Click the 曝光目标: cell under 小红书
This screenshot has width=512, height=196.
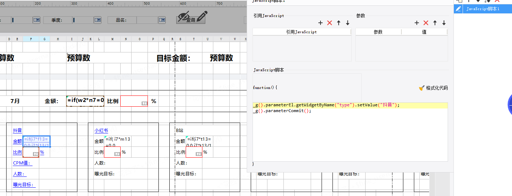tap(105, 174)
